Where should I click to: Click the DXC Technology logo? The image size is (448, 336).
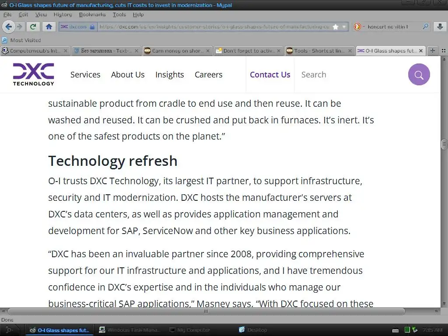pyautogui.click(x=33, y=74)
